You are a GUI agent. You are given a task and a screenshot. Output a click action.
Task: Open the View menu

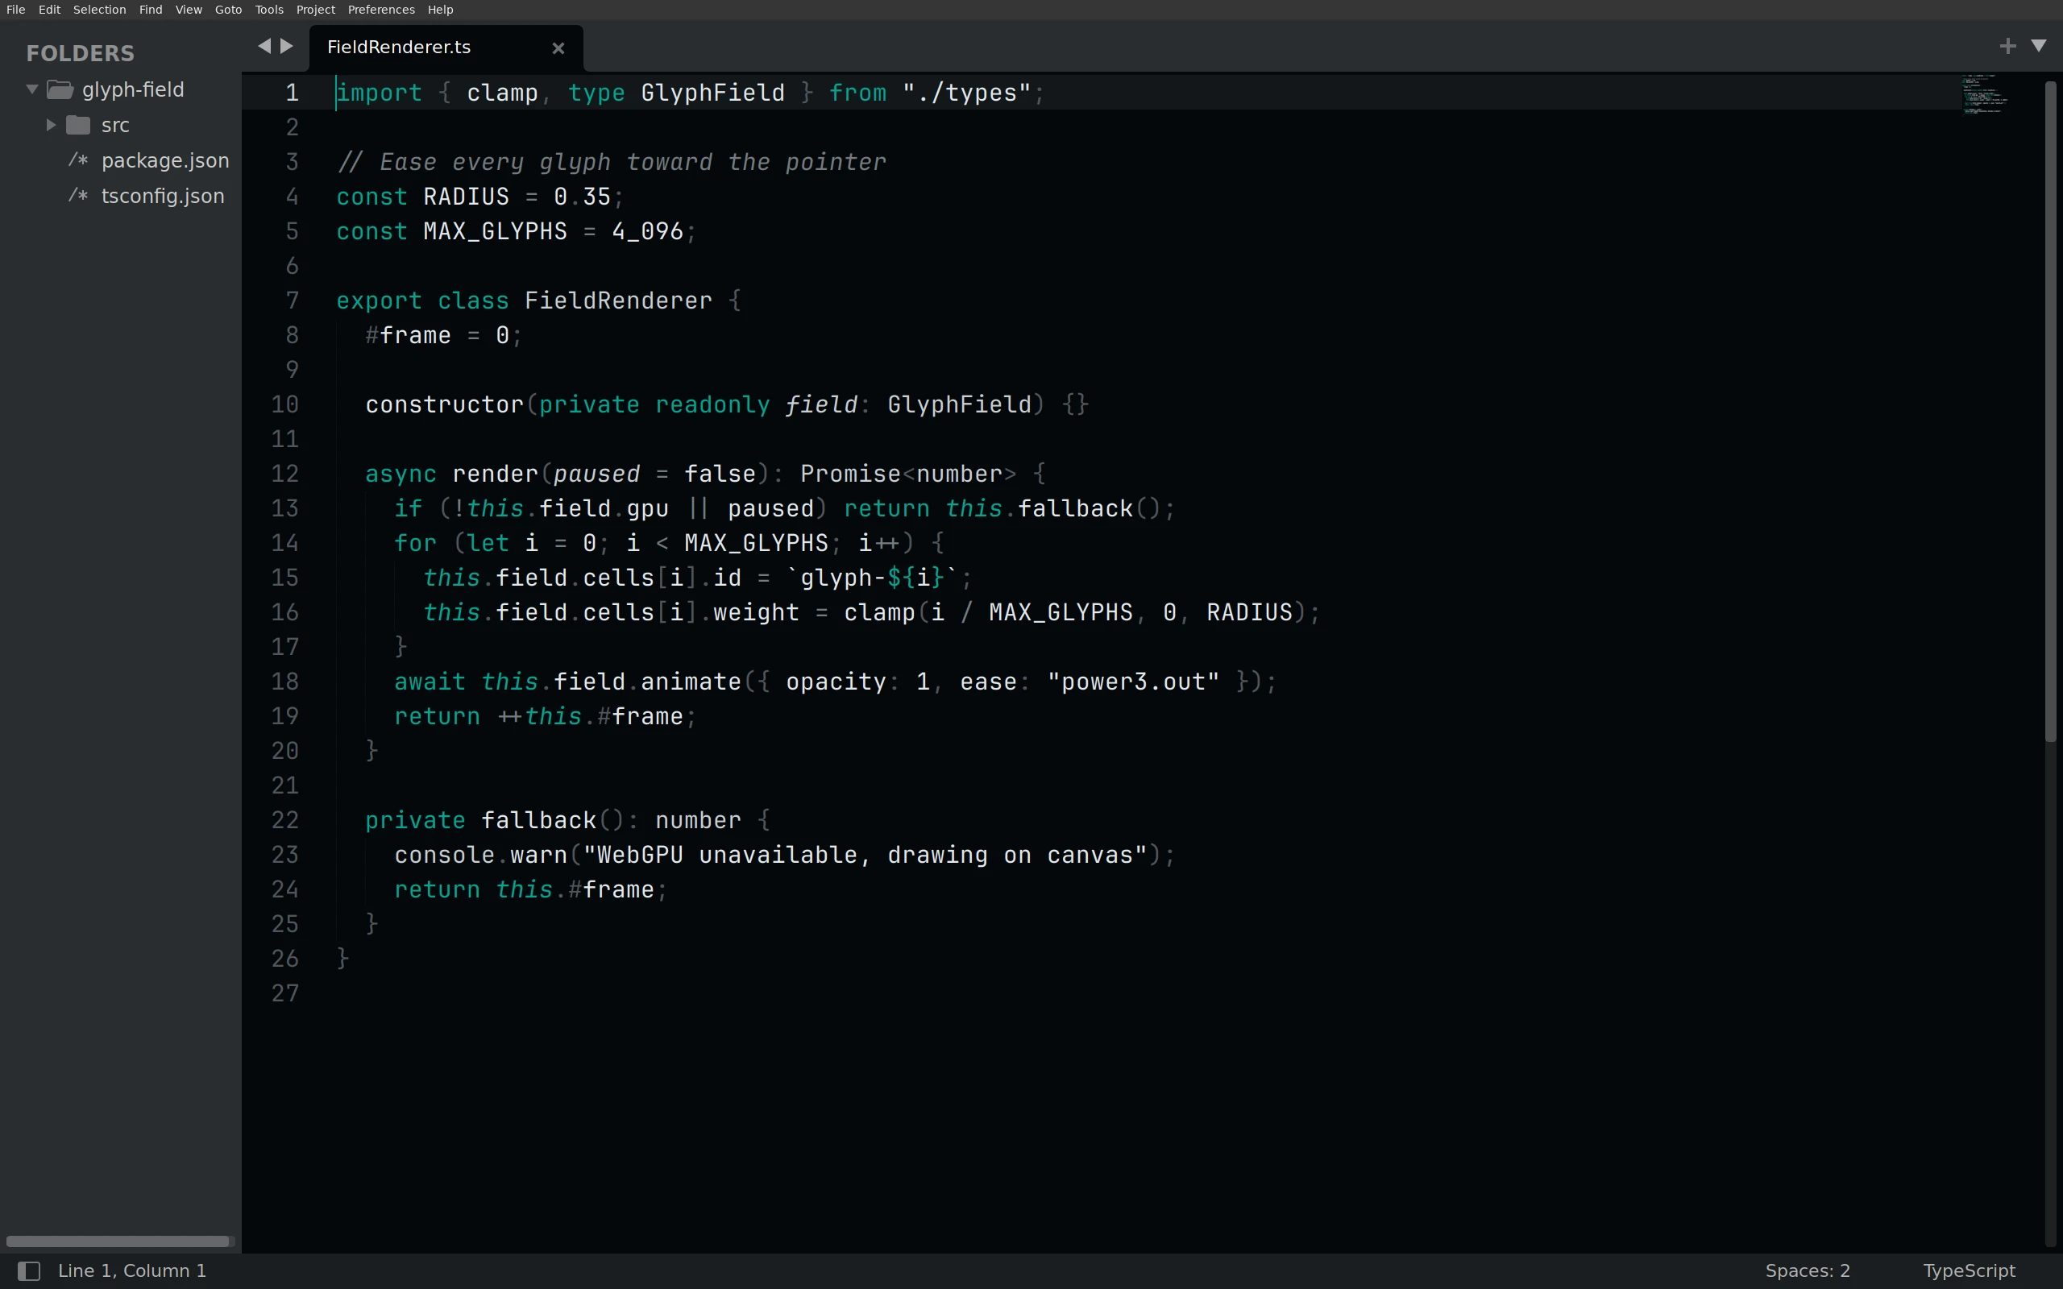pyautogui.click(x=189, y=10)
